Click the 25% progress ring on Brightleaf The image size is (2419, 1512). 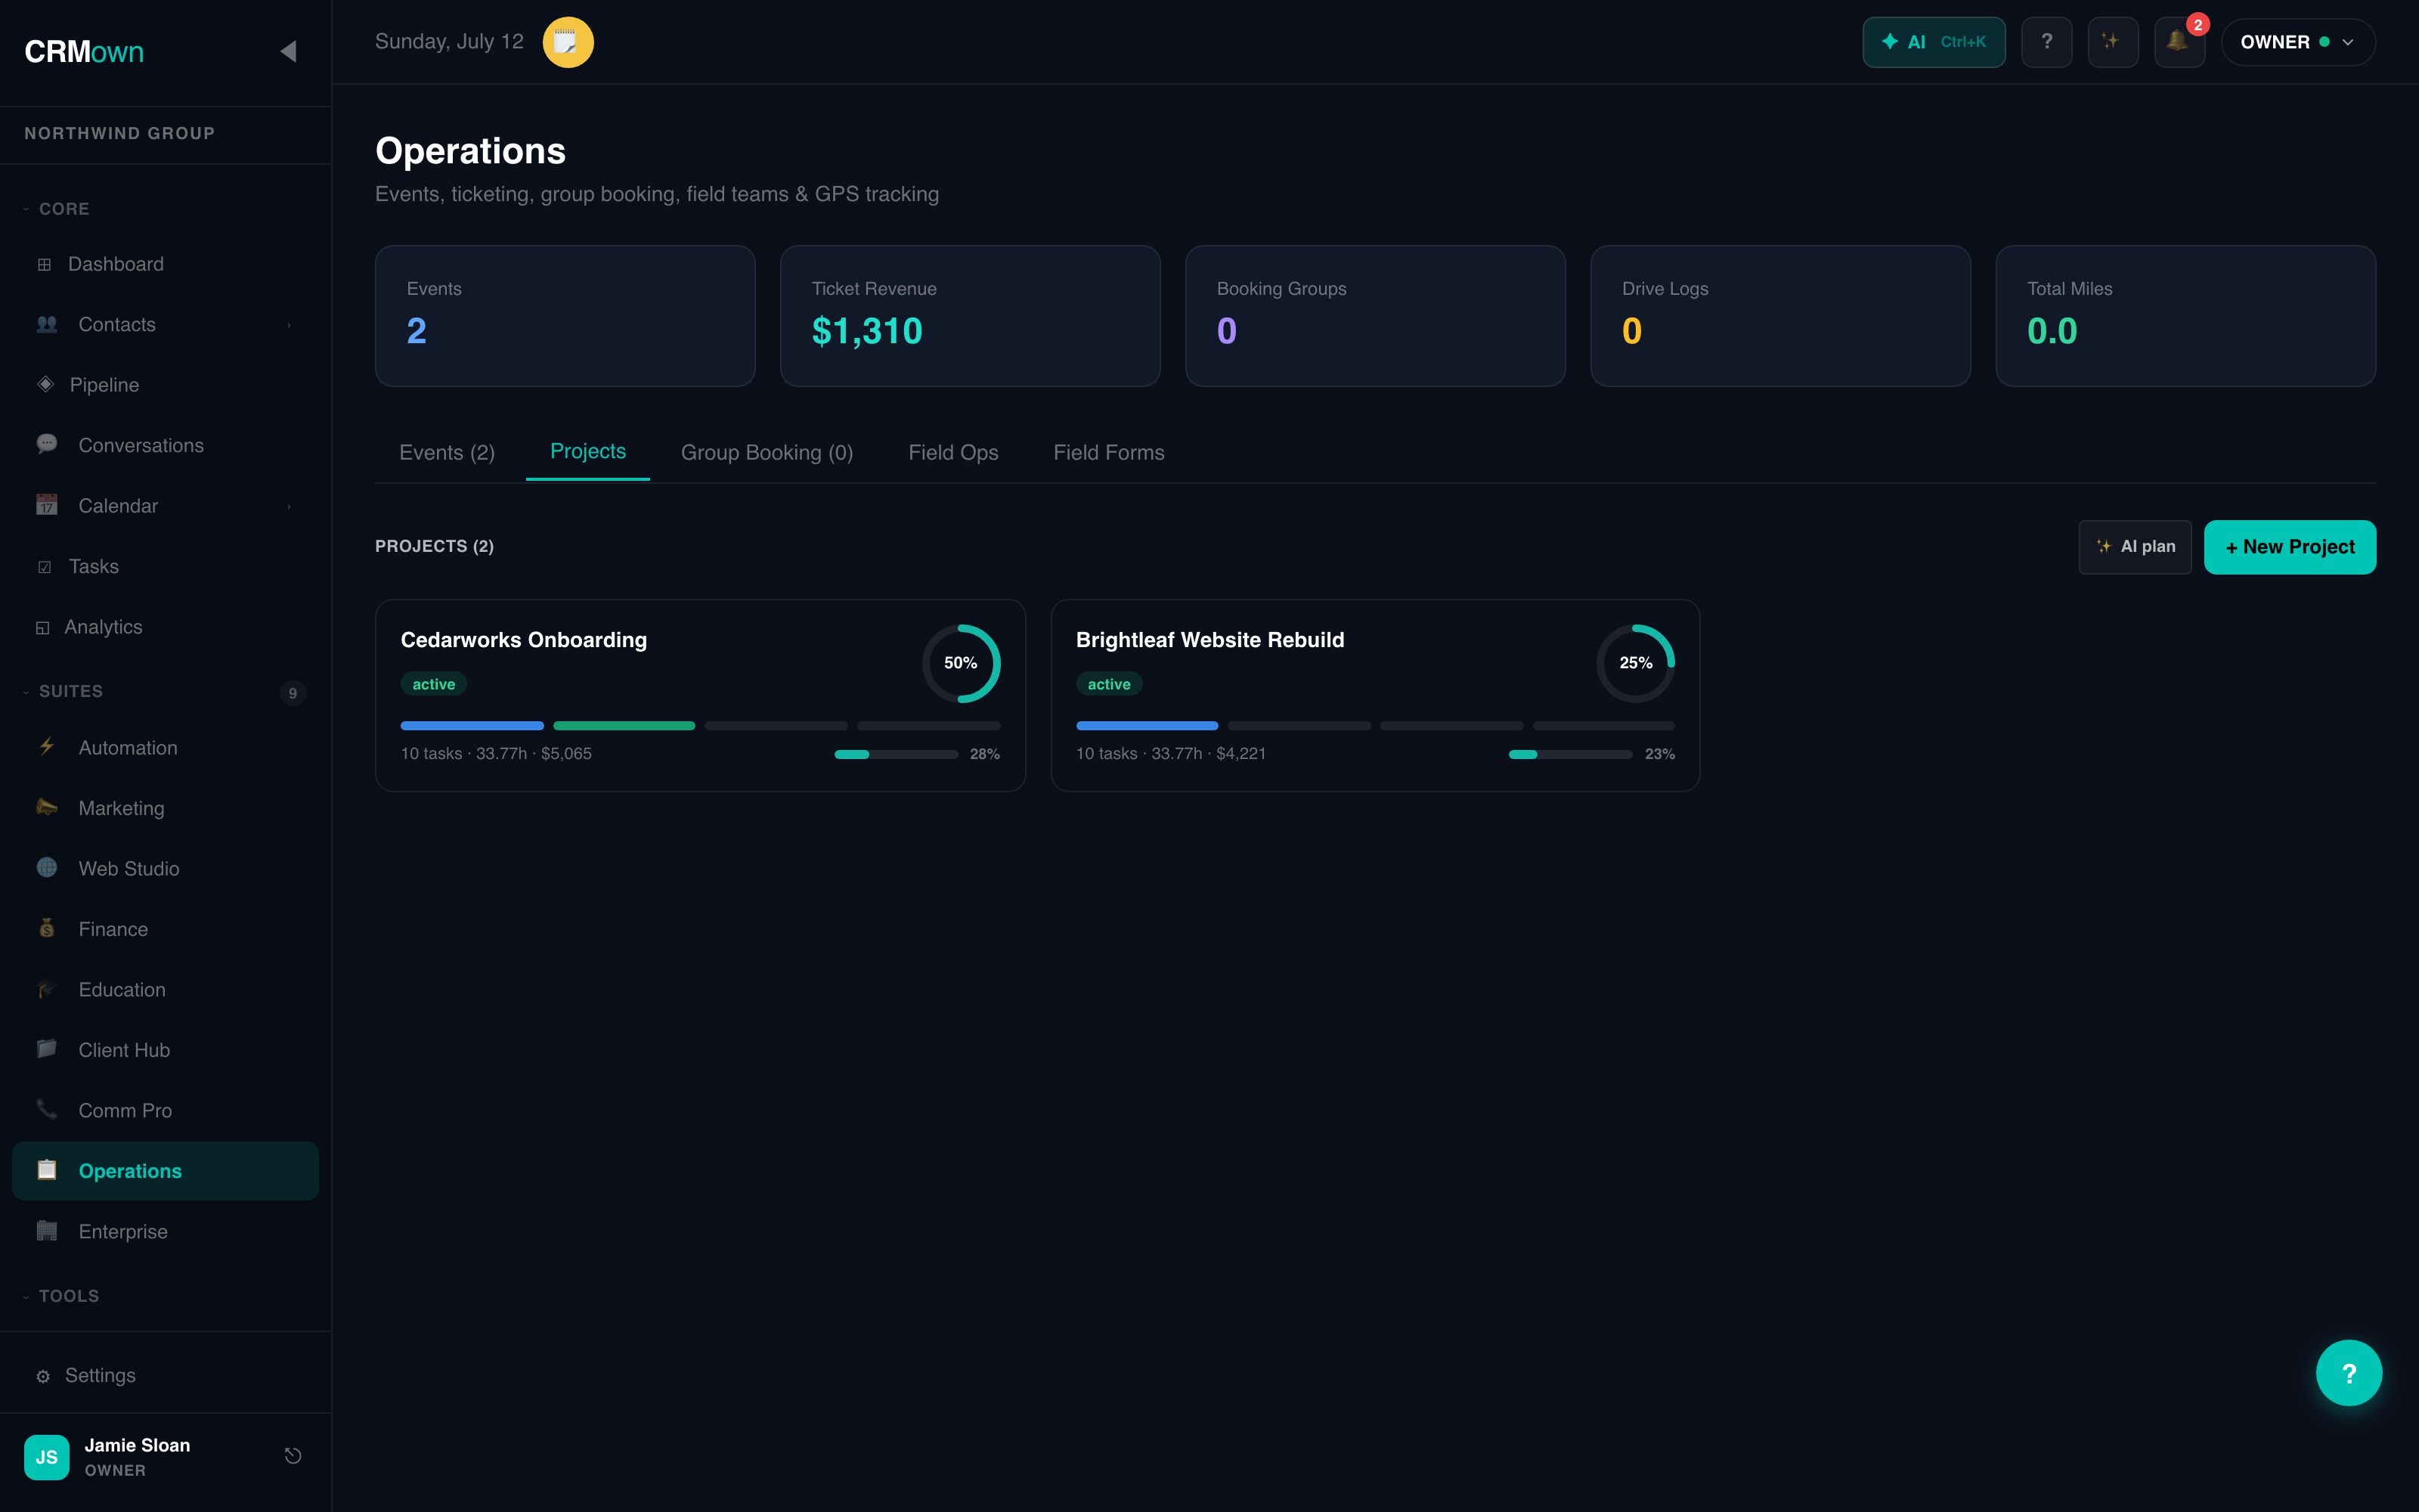point(1635,663)
